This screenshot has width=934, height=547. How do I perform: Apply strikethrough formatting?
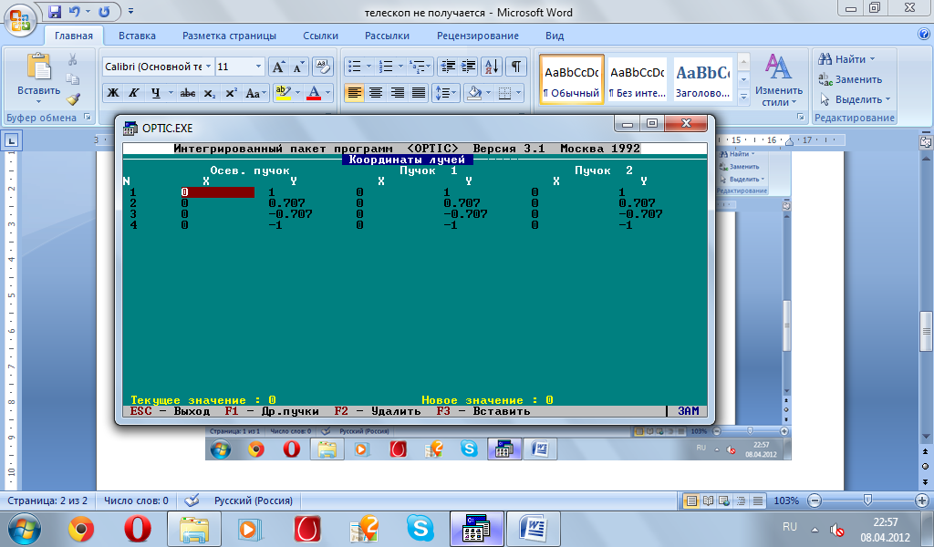click(x=188, y=93)
